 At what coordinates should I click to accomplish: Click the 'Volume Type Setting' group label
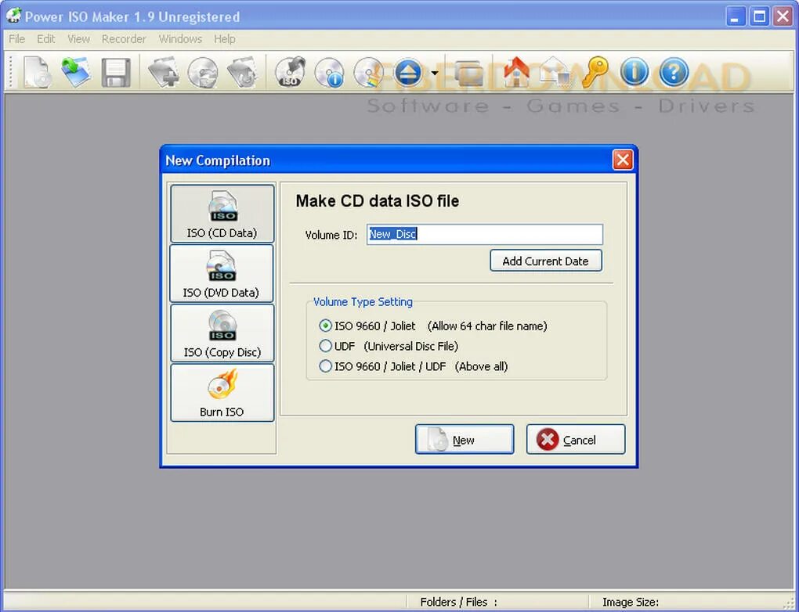pos(363,301)
